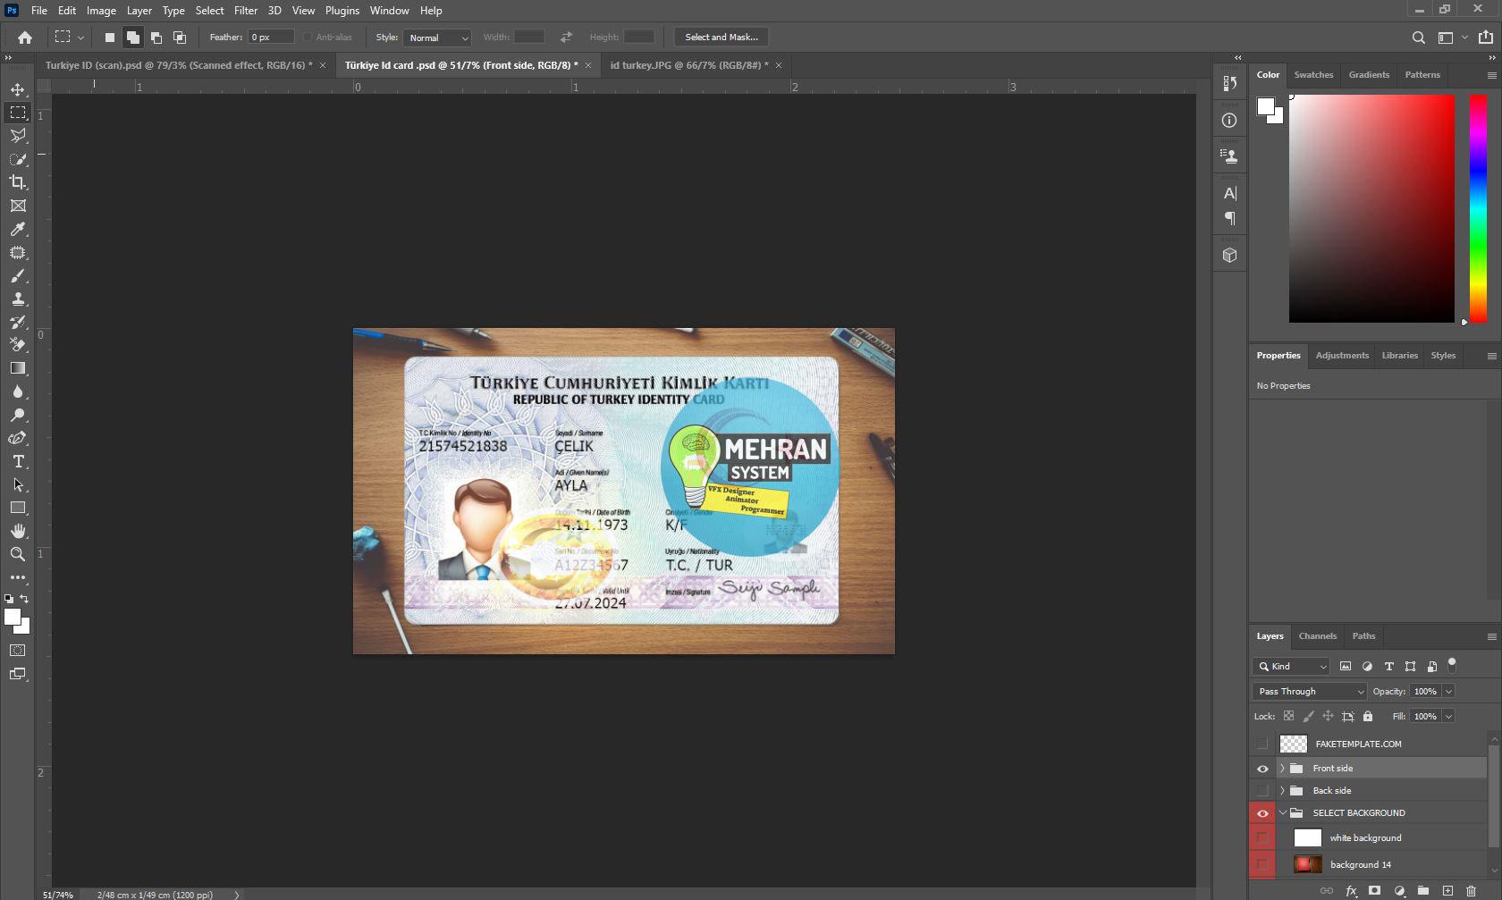Delete layer using trash icon
Screen dimensions: 1502x900
(x=1471, y=891)
